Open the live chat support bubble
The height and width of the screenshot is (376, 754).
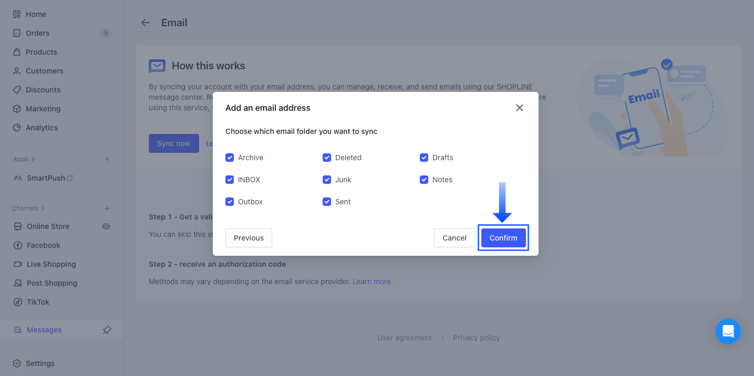tap(728, 331)
